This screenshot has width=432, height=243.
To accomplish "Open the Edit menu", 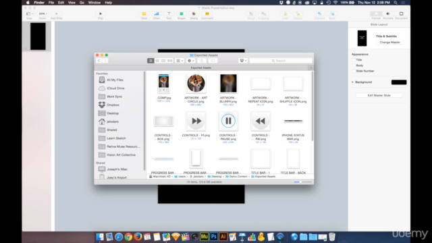I will pos(61,3).
